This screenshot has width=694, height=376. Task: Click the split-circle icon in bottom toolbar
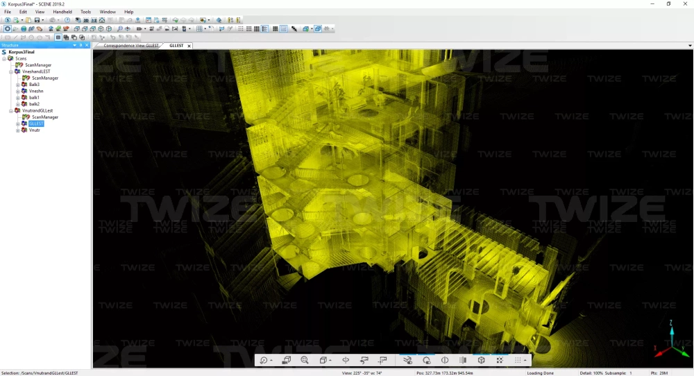(445, 360)
